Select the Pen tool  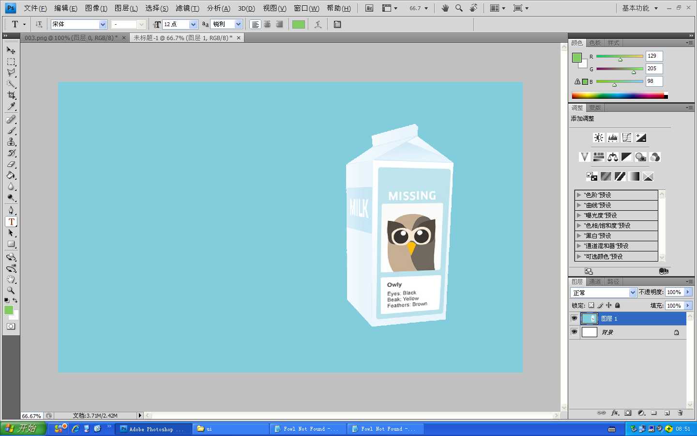(11, 210)
